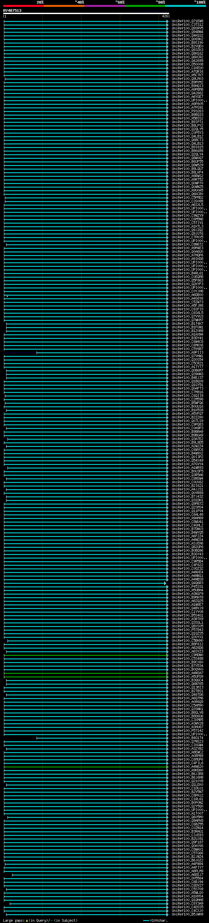This screenshot has width=209, height=923.
Task: Click the '=100char.' scale legend text
Action: tap(159, 920)
